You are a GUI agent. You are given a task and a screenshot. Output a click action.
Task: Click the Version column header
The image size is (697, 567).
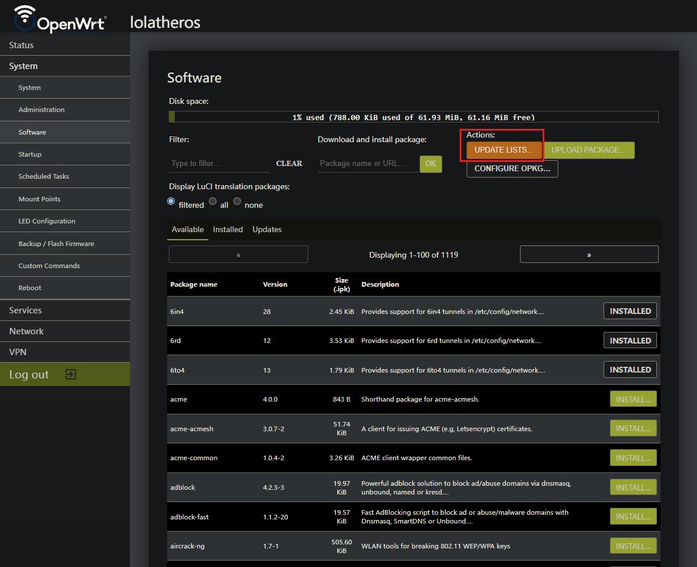point(275,284)
